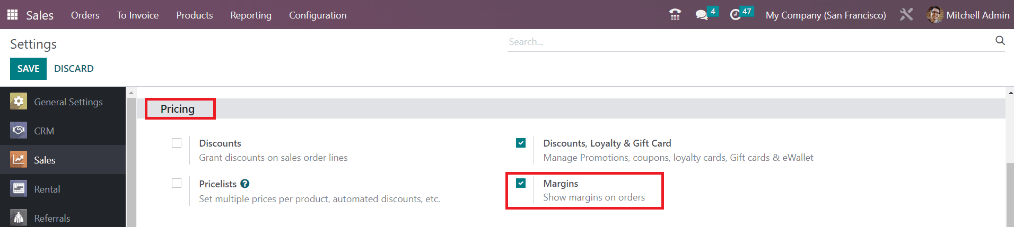Open the activities clock icon

735,15
